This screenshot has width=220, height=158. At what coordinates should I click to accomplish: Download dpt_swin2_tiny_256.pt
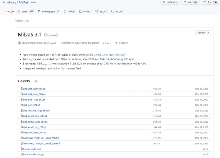coord(35,127)
